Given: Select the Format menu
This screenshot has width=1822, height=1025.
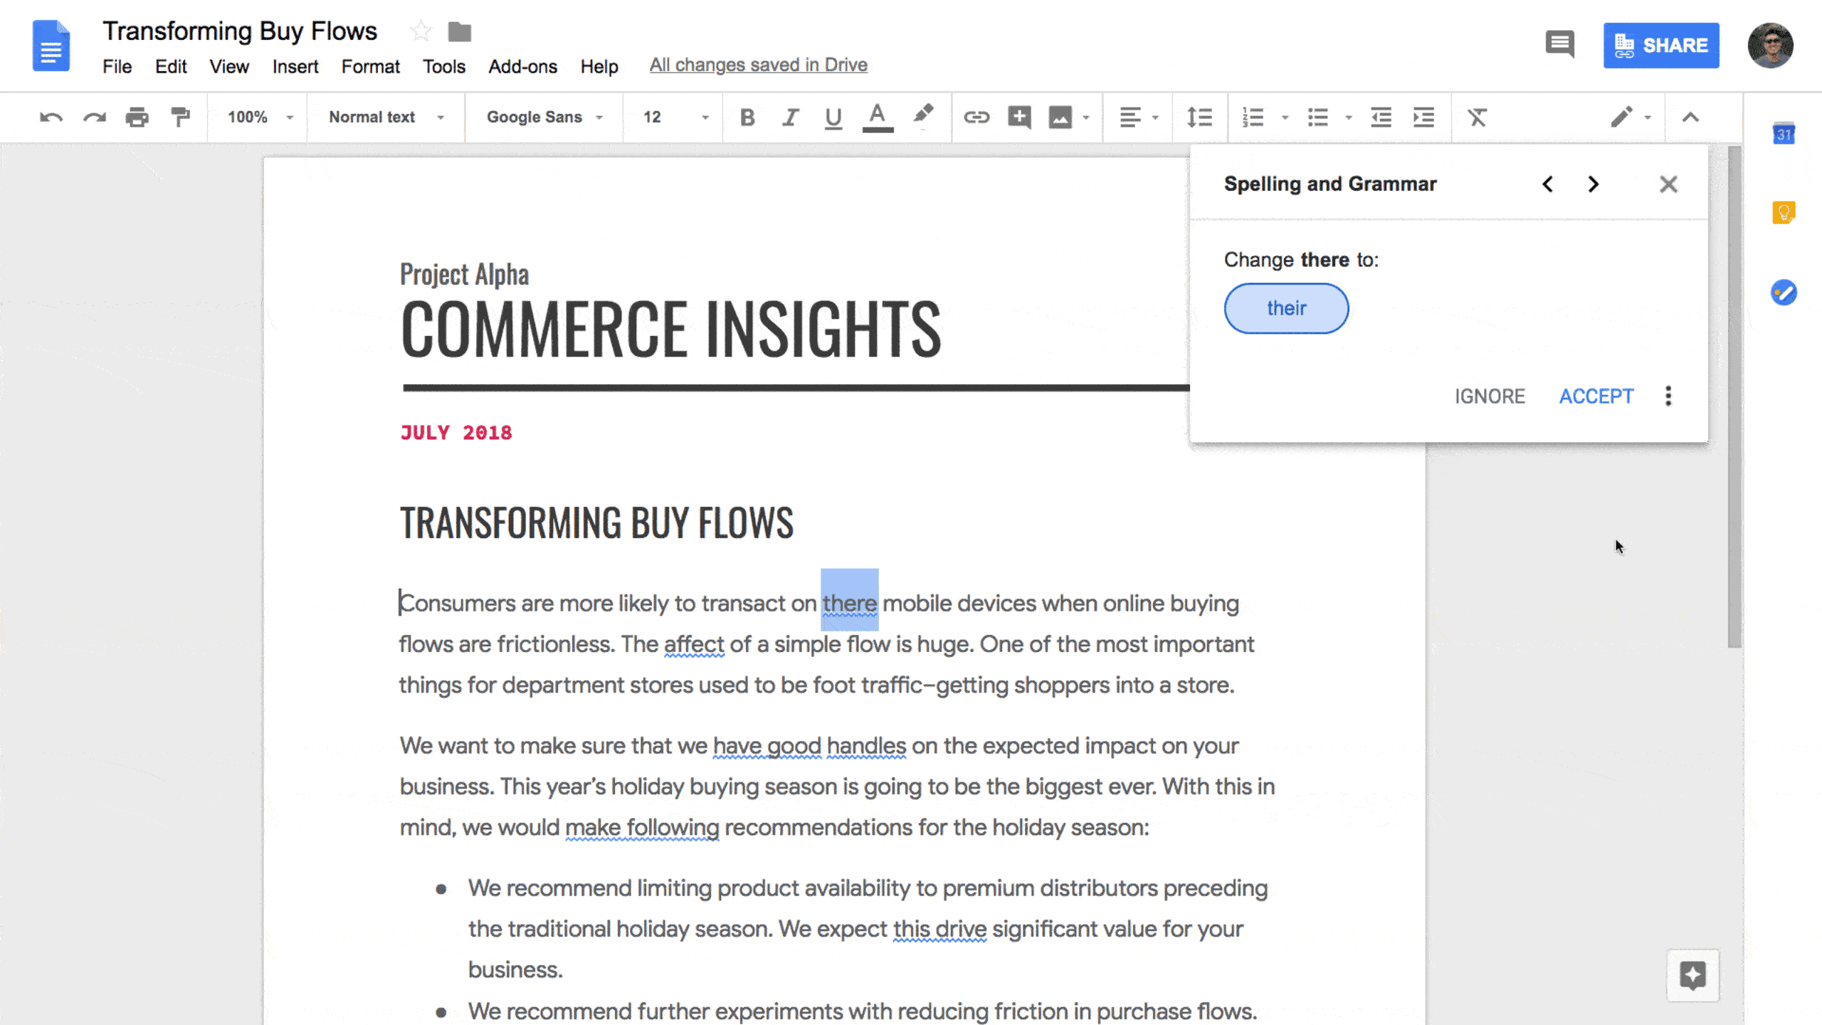Looking at the screenshot, I should [370, 66].
